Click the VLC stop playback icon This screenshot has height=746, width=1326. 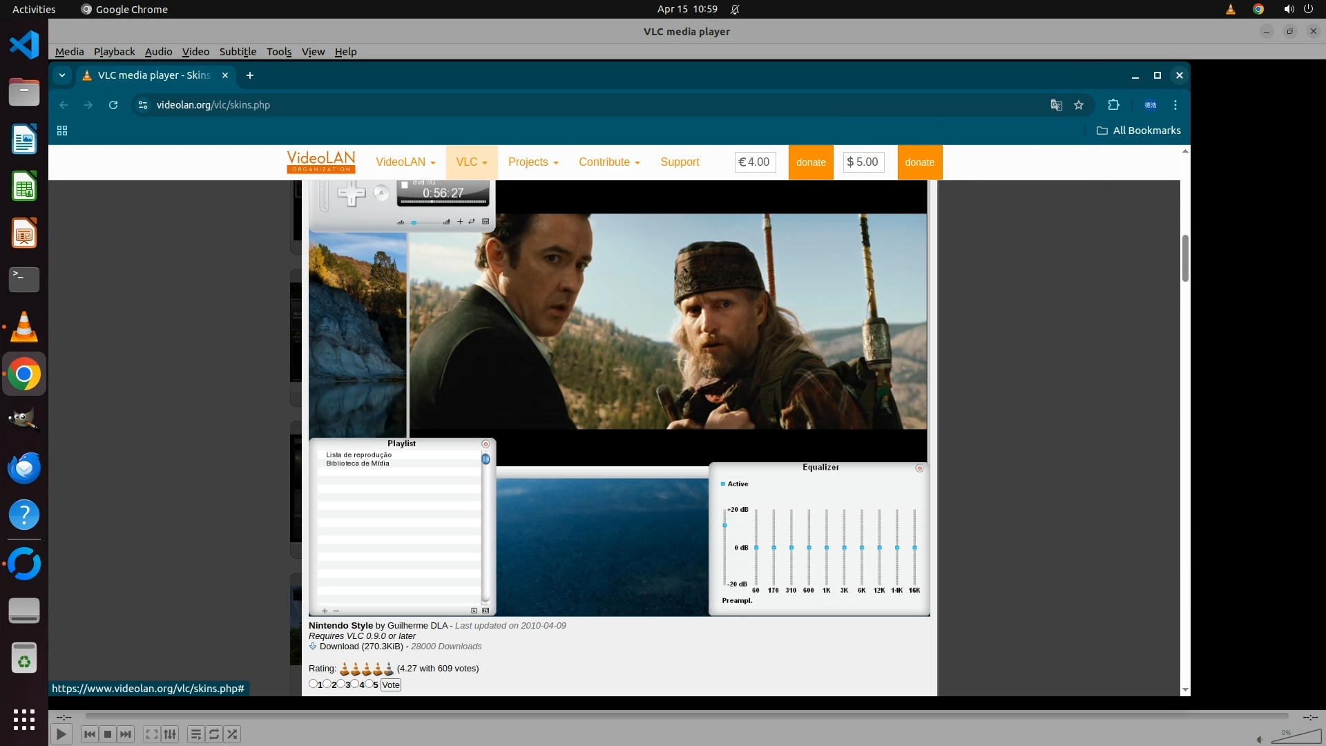click(x=108, y=734)
